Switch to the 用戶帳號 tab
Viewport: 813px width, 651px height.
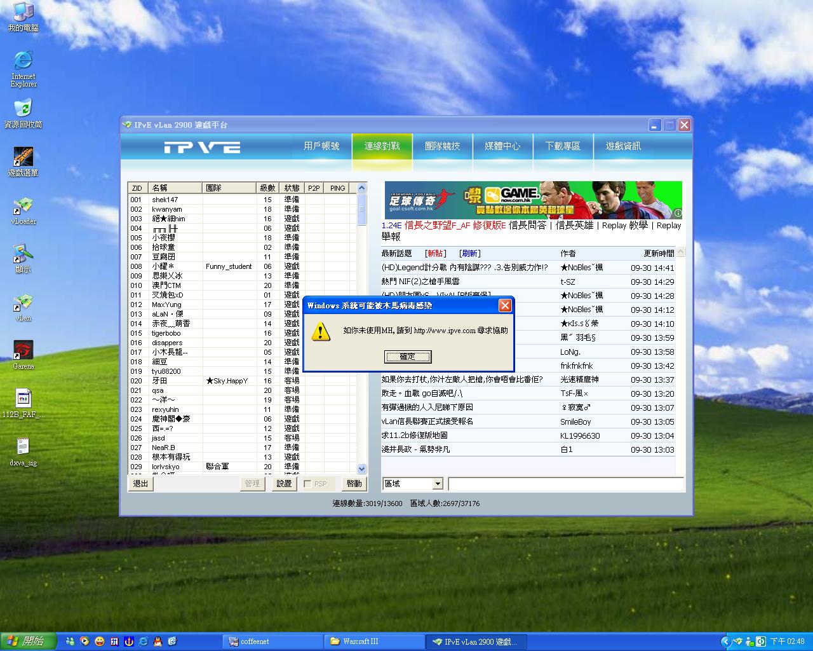[321, 146]
